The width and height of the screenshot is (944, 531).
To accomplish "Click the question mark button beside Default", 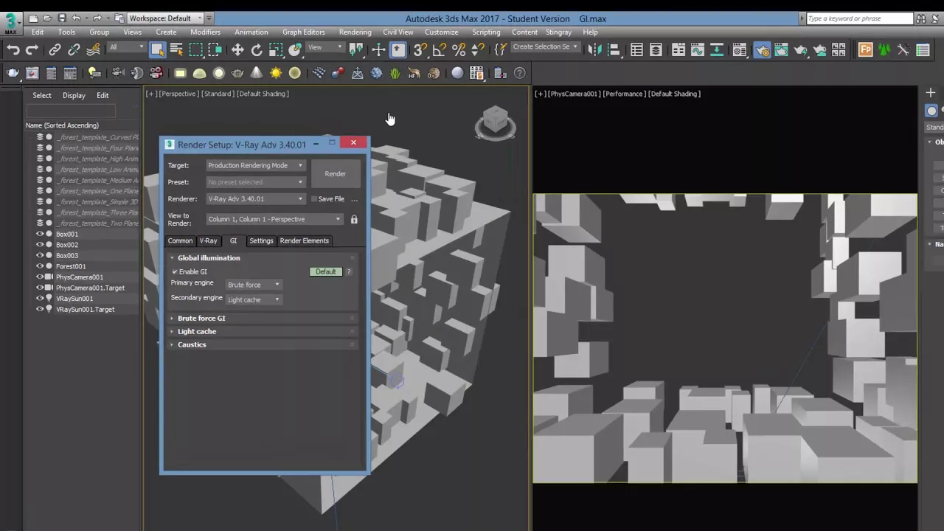I will click(x=349, y=272).
